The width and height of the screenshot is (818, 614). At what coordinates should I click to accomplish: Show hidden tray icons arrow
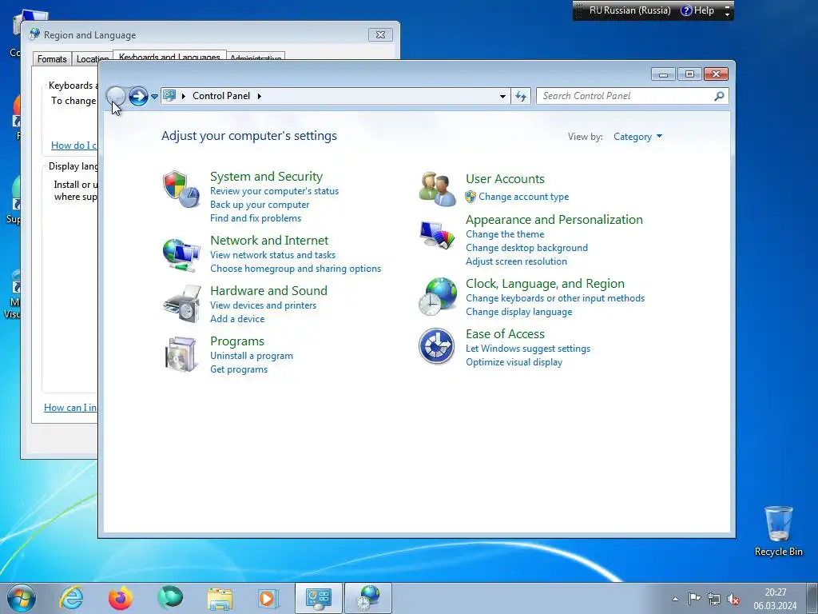pyautogui.click(x=675, y=599)
